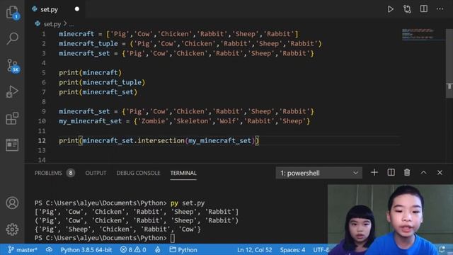
Task: Switch to the DEBUG CONSOLE tab
Action: tap(138, 173)
